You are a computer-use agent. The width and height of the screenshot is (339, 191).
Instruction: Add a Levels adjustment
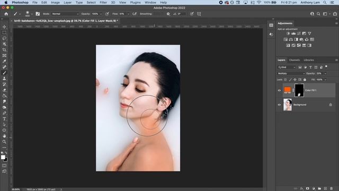tap(293, 33)
